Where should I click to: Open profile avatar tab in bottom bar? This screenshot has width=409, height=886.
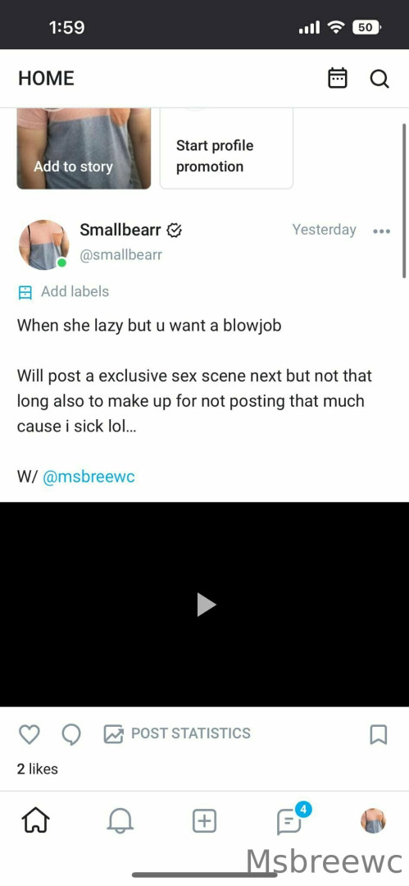373,820
